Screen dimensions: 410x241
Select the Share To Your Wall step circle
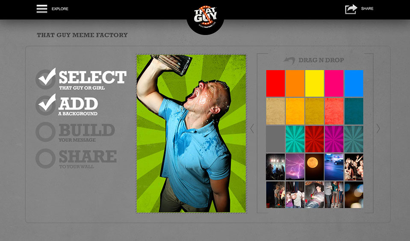point(45,158)
